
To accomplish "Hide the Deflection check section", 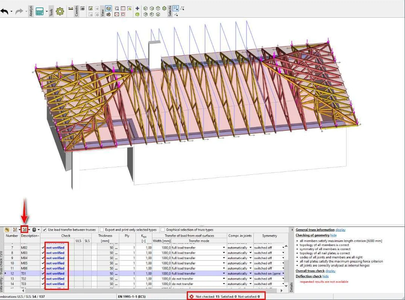I will (325, 276).
